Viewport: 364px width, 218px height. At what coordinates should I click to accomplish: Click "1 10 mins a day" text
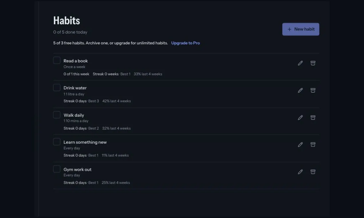(x=76, y=121)
